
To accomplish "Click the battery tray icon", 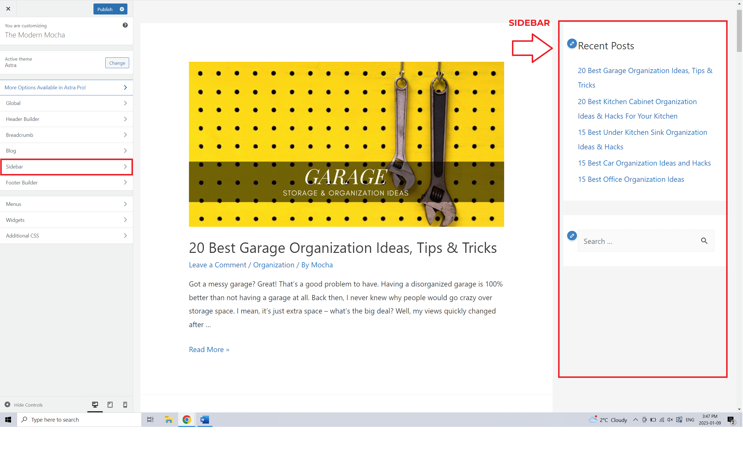I will (x=653, y=420).
